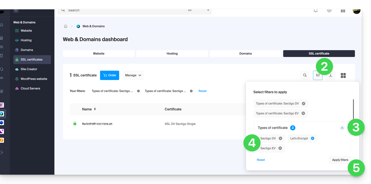Open the Manage dropdown

coord(133,75)
